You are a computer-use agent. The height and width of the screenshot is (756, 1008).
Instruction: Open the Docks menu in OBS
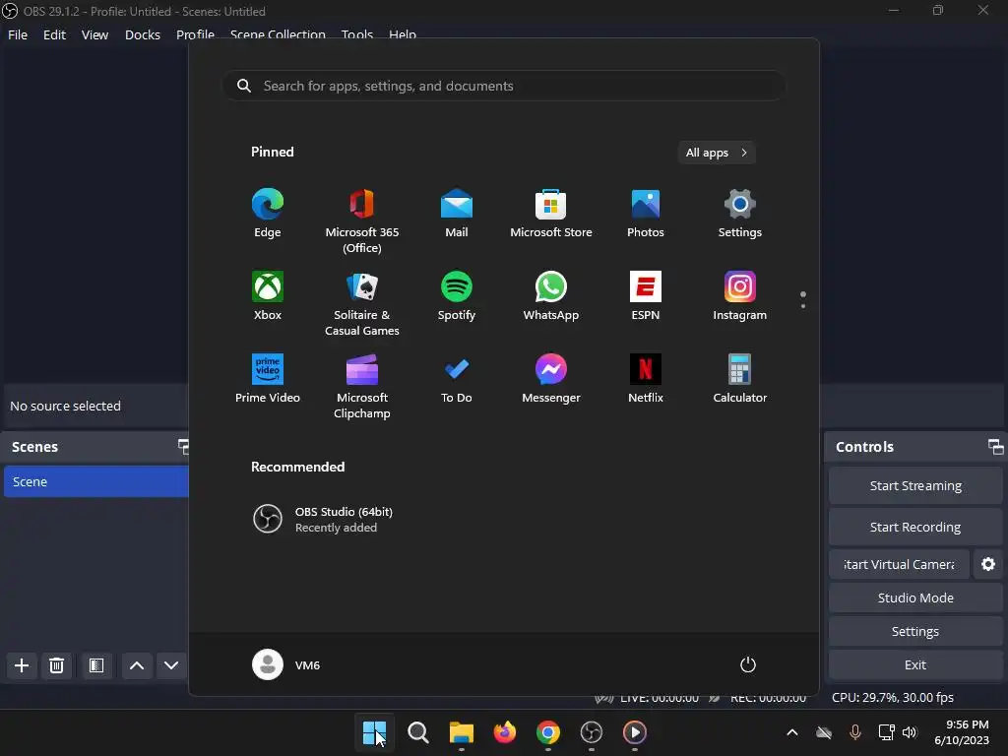click(142, 34)
